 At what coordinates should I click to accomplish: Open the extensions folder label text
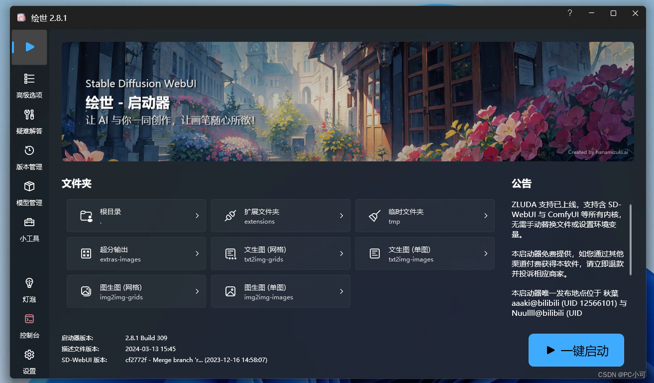coord(259,222)
